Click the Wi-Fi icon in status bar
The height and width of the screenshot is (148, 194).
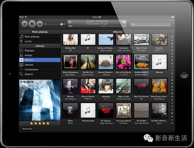point(26,17)
